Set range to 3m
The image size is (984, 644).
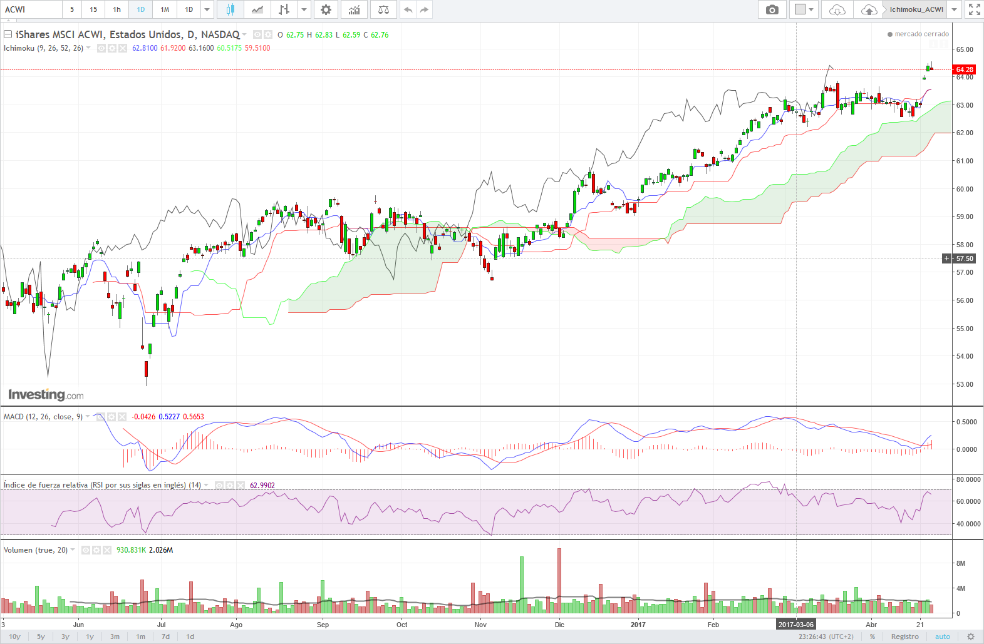coord(115,636)
